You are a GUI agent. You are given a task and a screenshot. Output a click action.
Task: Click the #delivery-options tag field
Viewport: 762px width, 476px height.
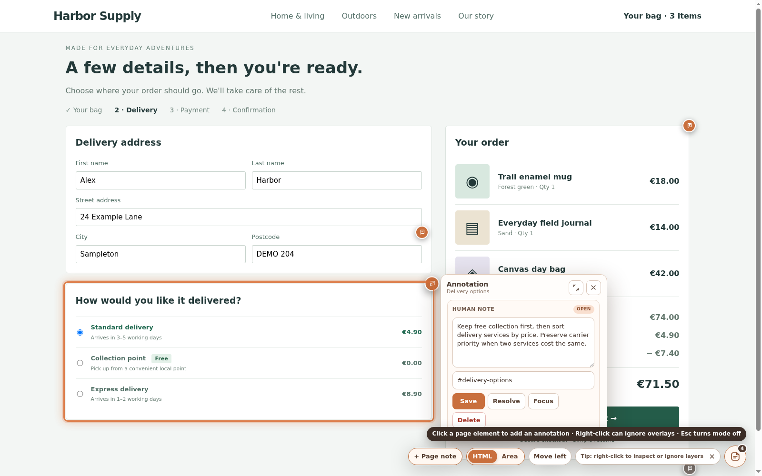coord(523,380)
